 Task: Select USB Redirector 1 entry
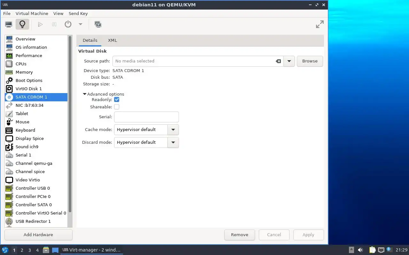(x=36, y=221)
